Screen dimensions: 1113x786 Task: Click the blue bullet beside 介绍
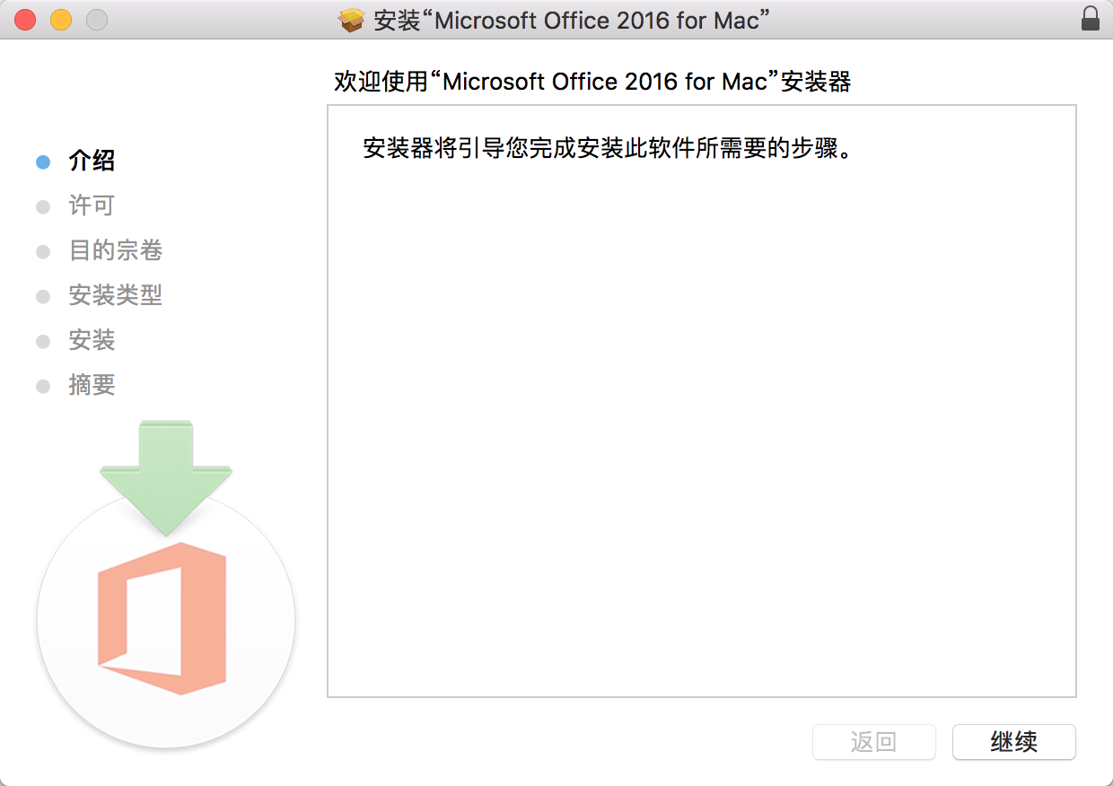[x=42, y=162]
